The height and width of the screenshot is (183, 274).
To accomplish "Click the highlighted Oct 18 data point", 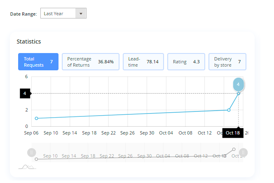I will (238, 93).
